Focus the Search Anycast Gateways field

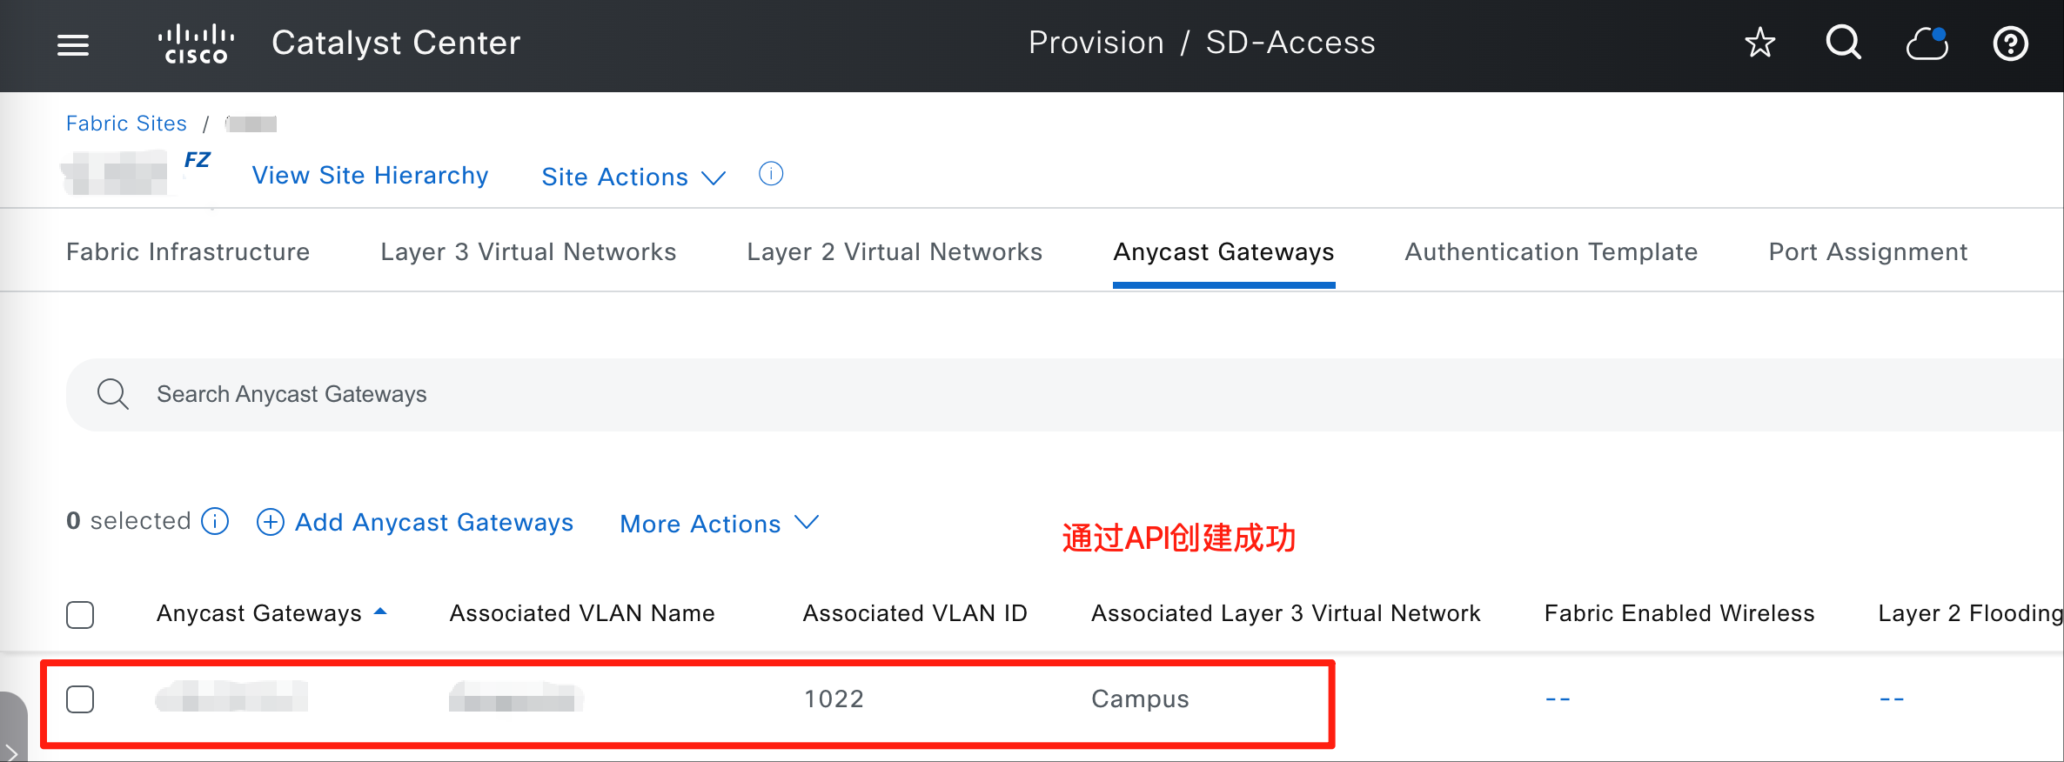tap(1065, 394)
